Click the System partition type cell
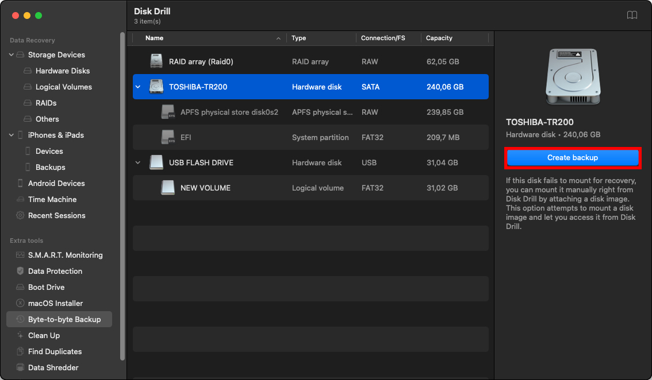652x380 pixels. point(320,137)
